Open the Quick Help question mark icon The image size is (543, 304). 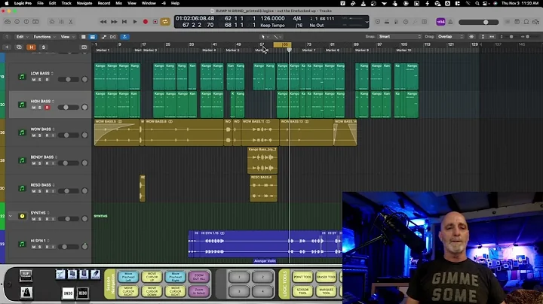(x=26, y=22)
